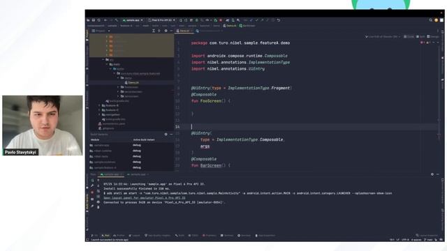
Task: Click the 'Active Build Variant' column header
Action: [x=144, y=139]
